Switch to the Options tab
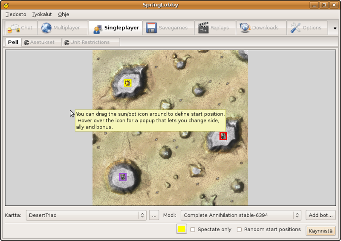 click(x=307, y=28)
